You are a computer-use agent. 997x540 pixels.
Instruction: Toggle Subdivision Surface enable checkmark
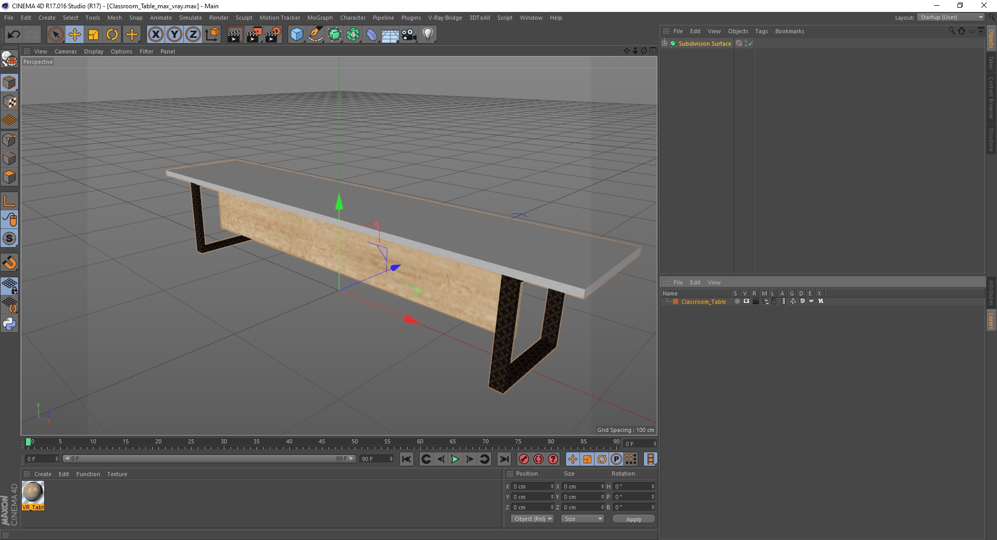750,44
